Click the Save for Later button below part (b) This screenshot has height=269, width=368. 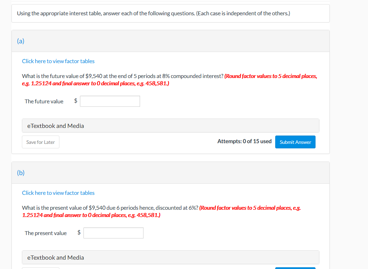click(40, 268)
